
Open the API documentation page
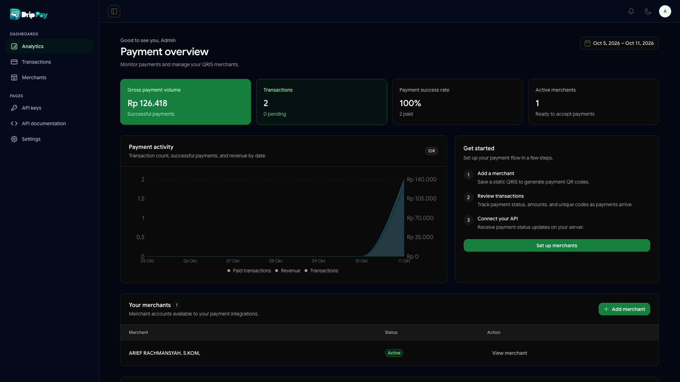[x=49, y=123]
